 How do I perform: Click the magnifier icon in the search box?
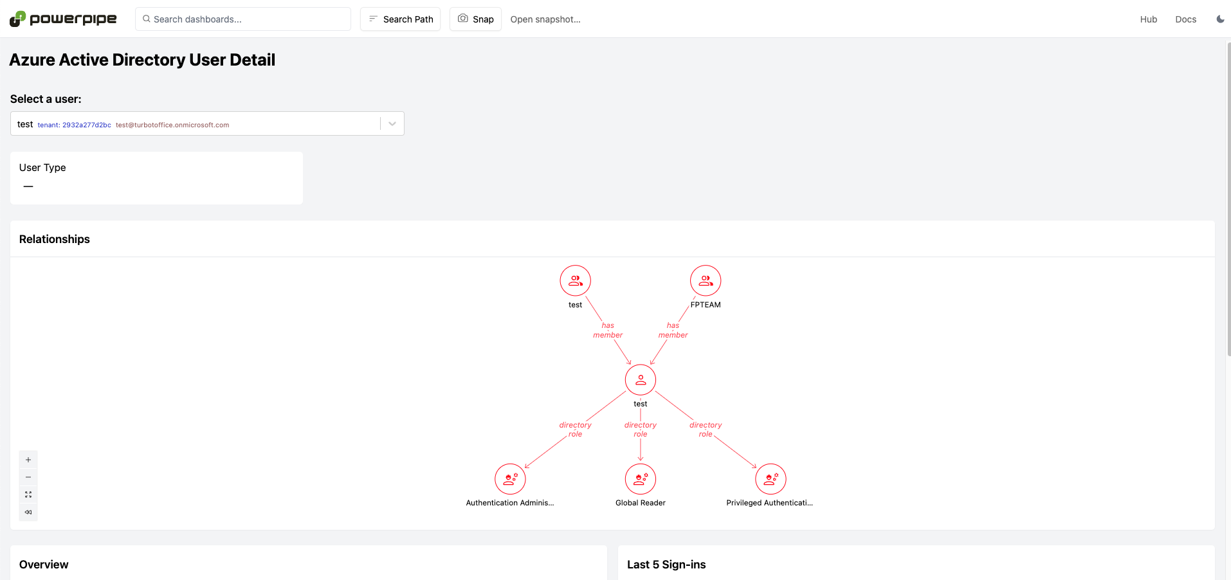coord(147,19)
